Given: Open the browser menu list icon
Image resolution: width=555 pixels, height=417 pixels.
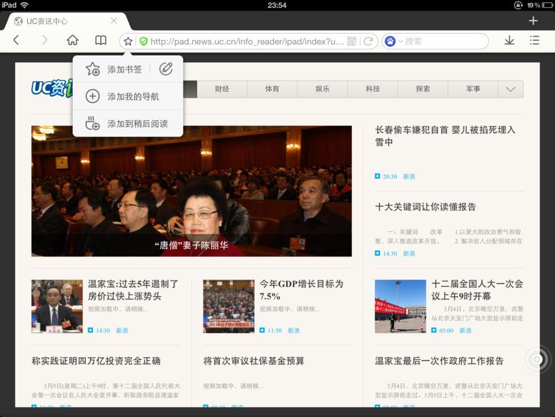Looking at the screenshot, I should click(x=534, y=40).
